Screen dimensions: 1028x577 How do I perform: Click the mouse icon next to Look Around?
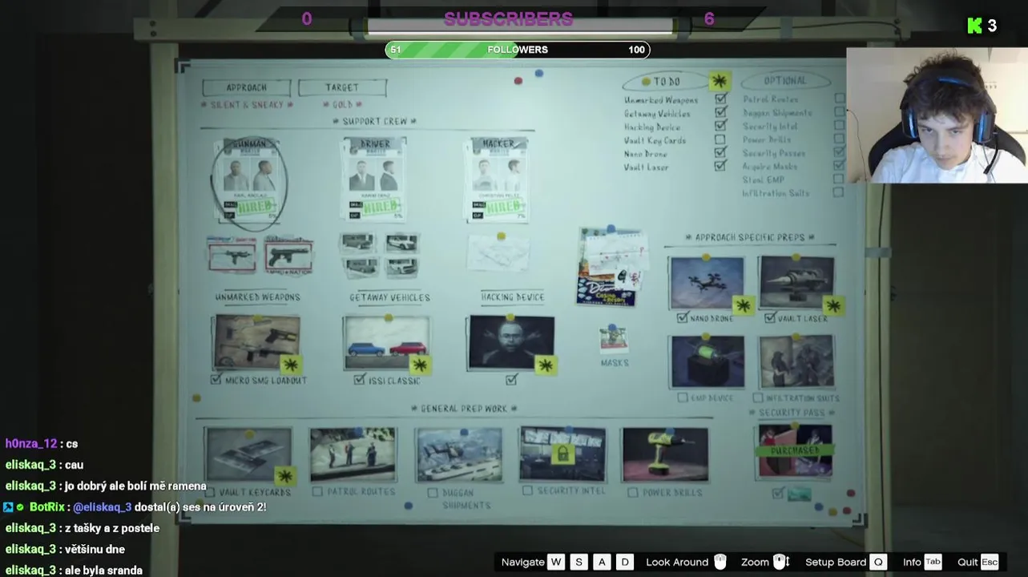[720, 562]
